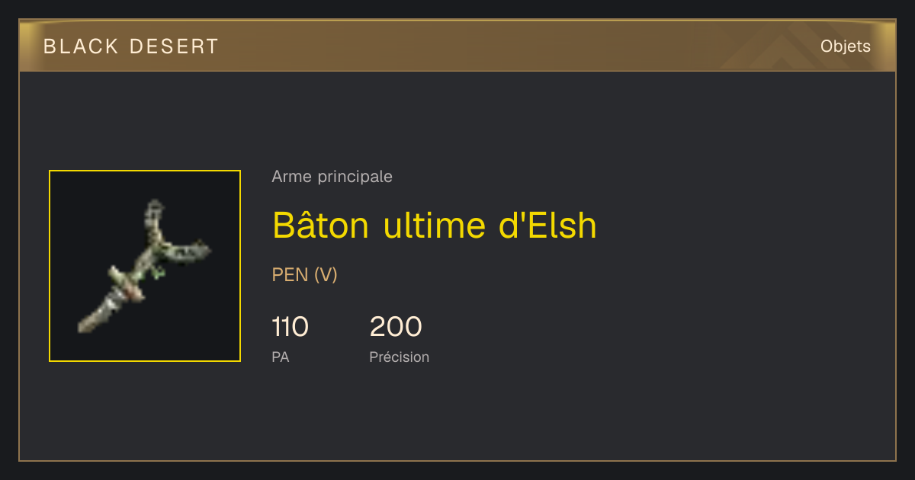Click the gold header banner background
The height and width of the screenshot is (480, 915).
click(x=457, y=46)
